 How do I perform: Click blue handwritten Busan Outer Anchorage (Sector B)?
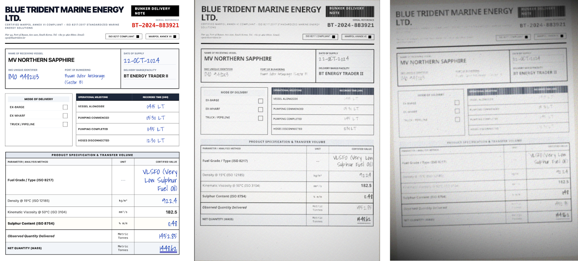click(x=85, y=79)
